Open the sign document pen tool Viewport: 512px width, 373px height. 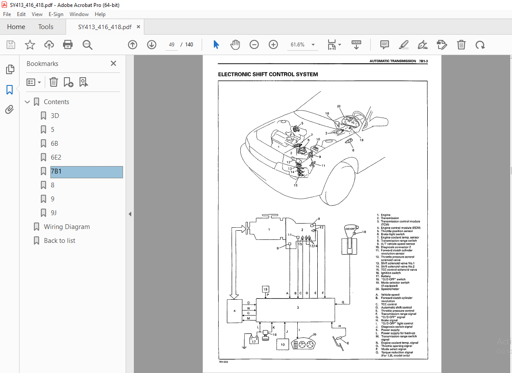[422, 45]
